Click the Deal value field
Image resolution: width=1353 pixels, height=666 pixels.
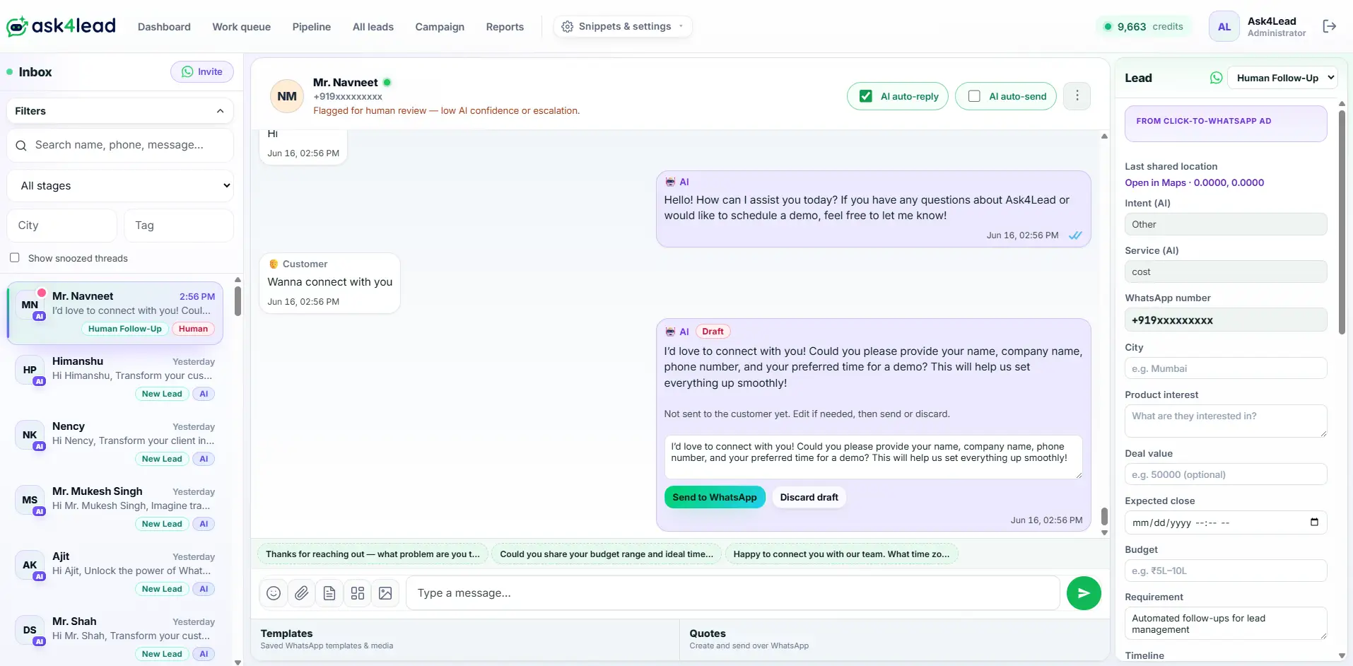point(1226,474)
